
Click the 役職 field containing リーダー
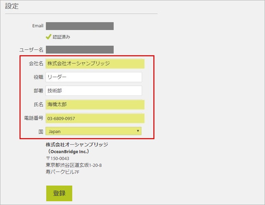tap(94, 77)
